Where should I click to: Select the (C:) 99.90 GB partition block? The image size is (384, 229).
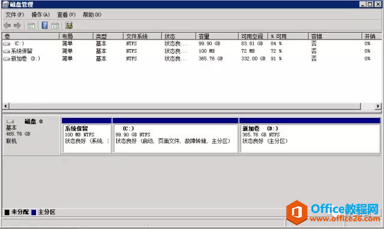pos(175,136)
